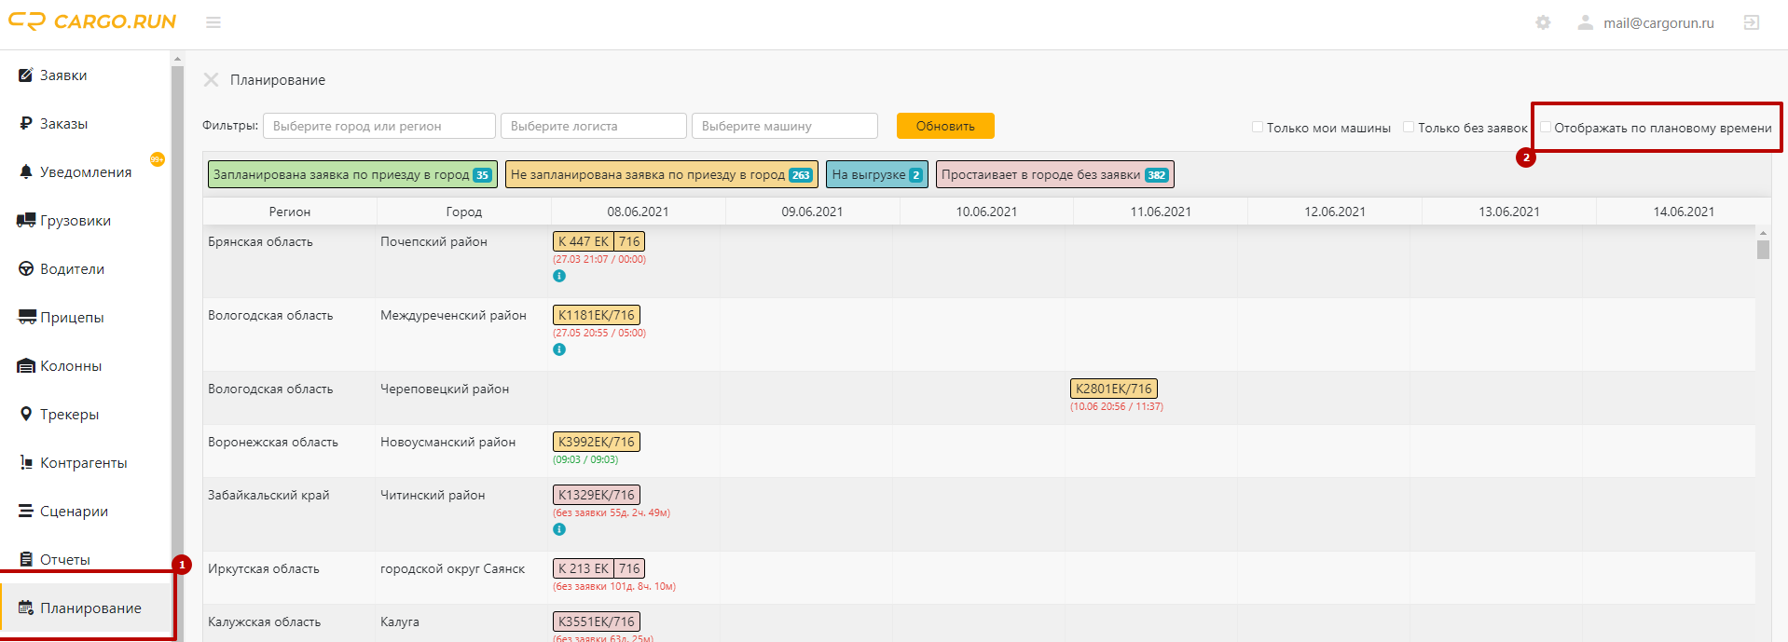Click the CARGO.RUN logo
This screenshot has height=642, width=1788.
click(x=92, y=21)
